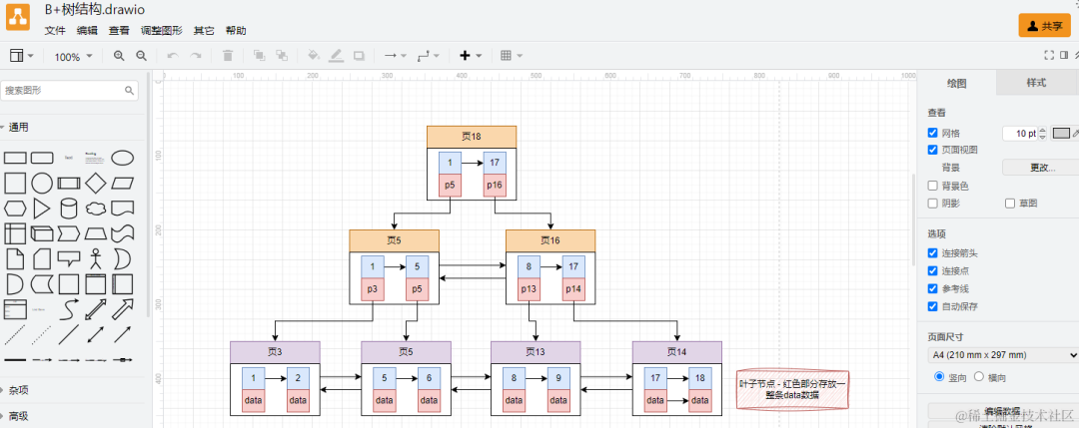Image resolution: width=1079 pixels, height=428 pixels.
Task: Select the parallelogram shape in palette
Action: [x=123, y=184]
